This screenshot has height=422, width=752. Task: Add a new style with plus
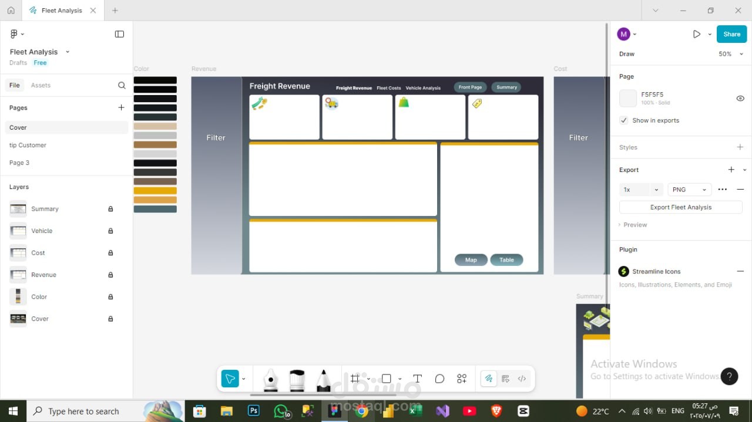click(x=740, y=147)
